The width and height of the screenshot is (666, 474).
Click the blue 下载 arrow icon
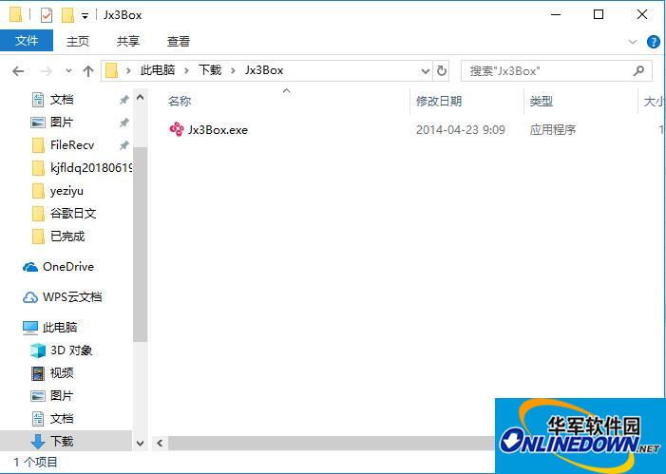click(x=38, y=442)
